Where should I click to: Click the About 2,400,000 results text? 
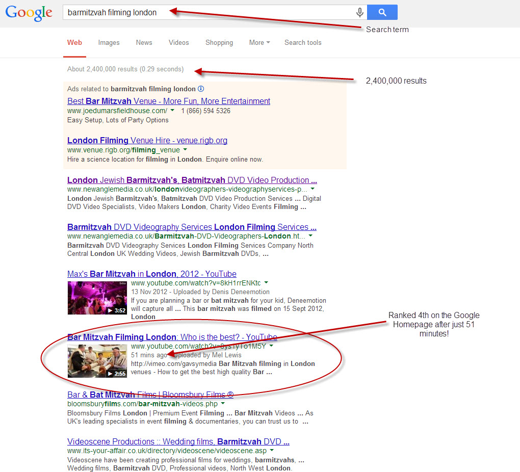point(125,69)
